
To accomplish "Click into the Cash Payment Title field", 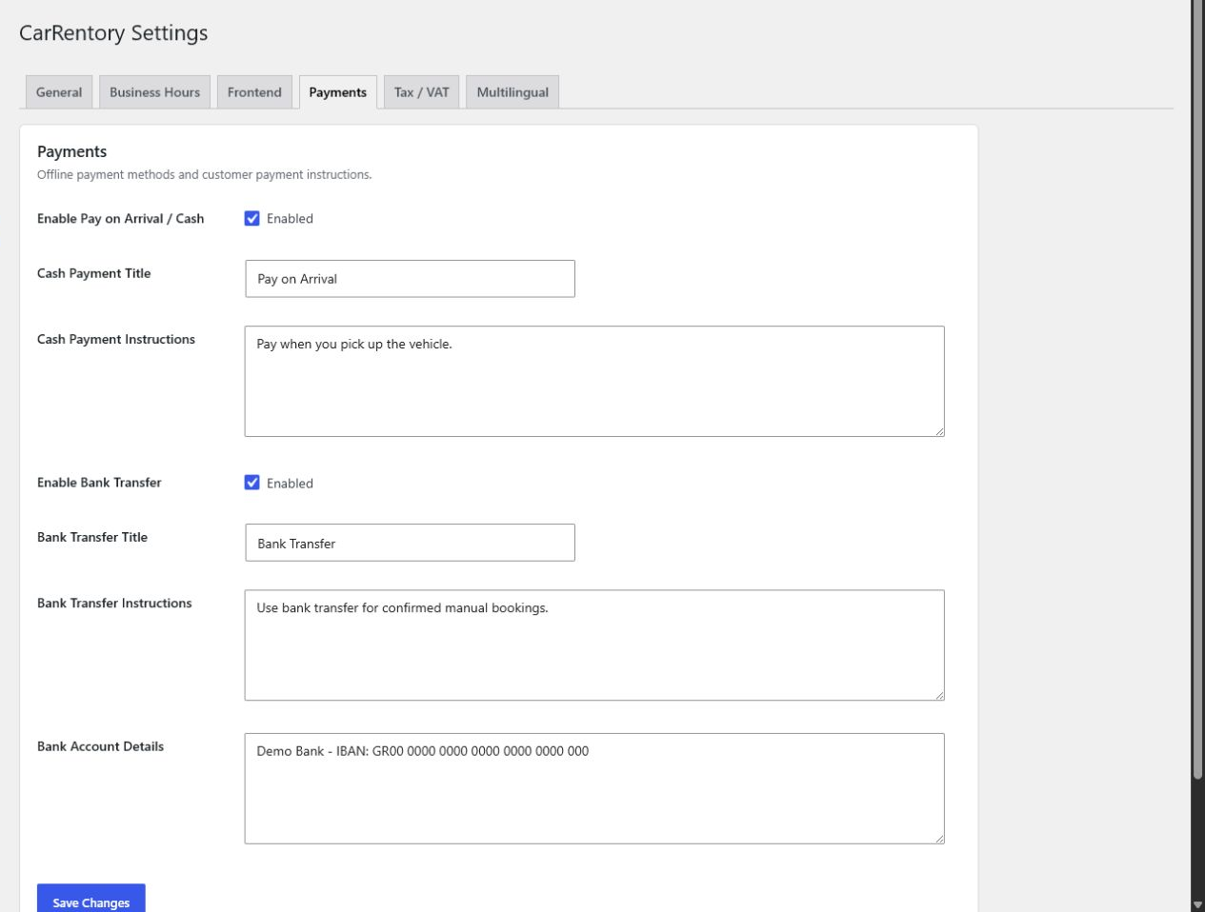I will pos(410,279).
